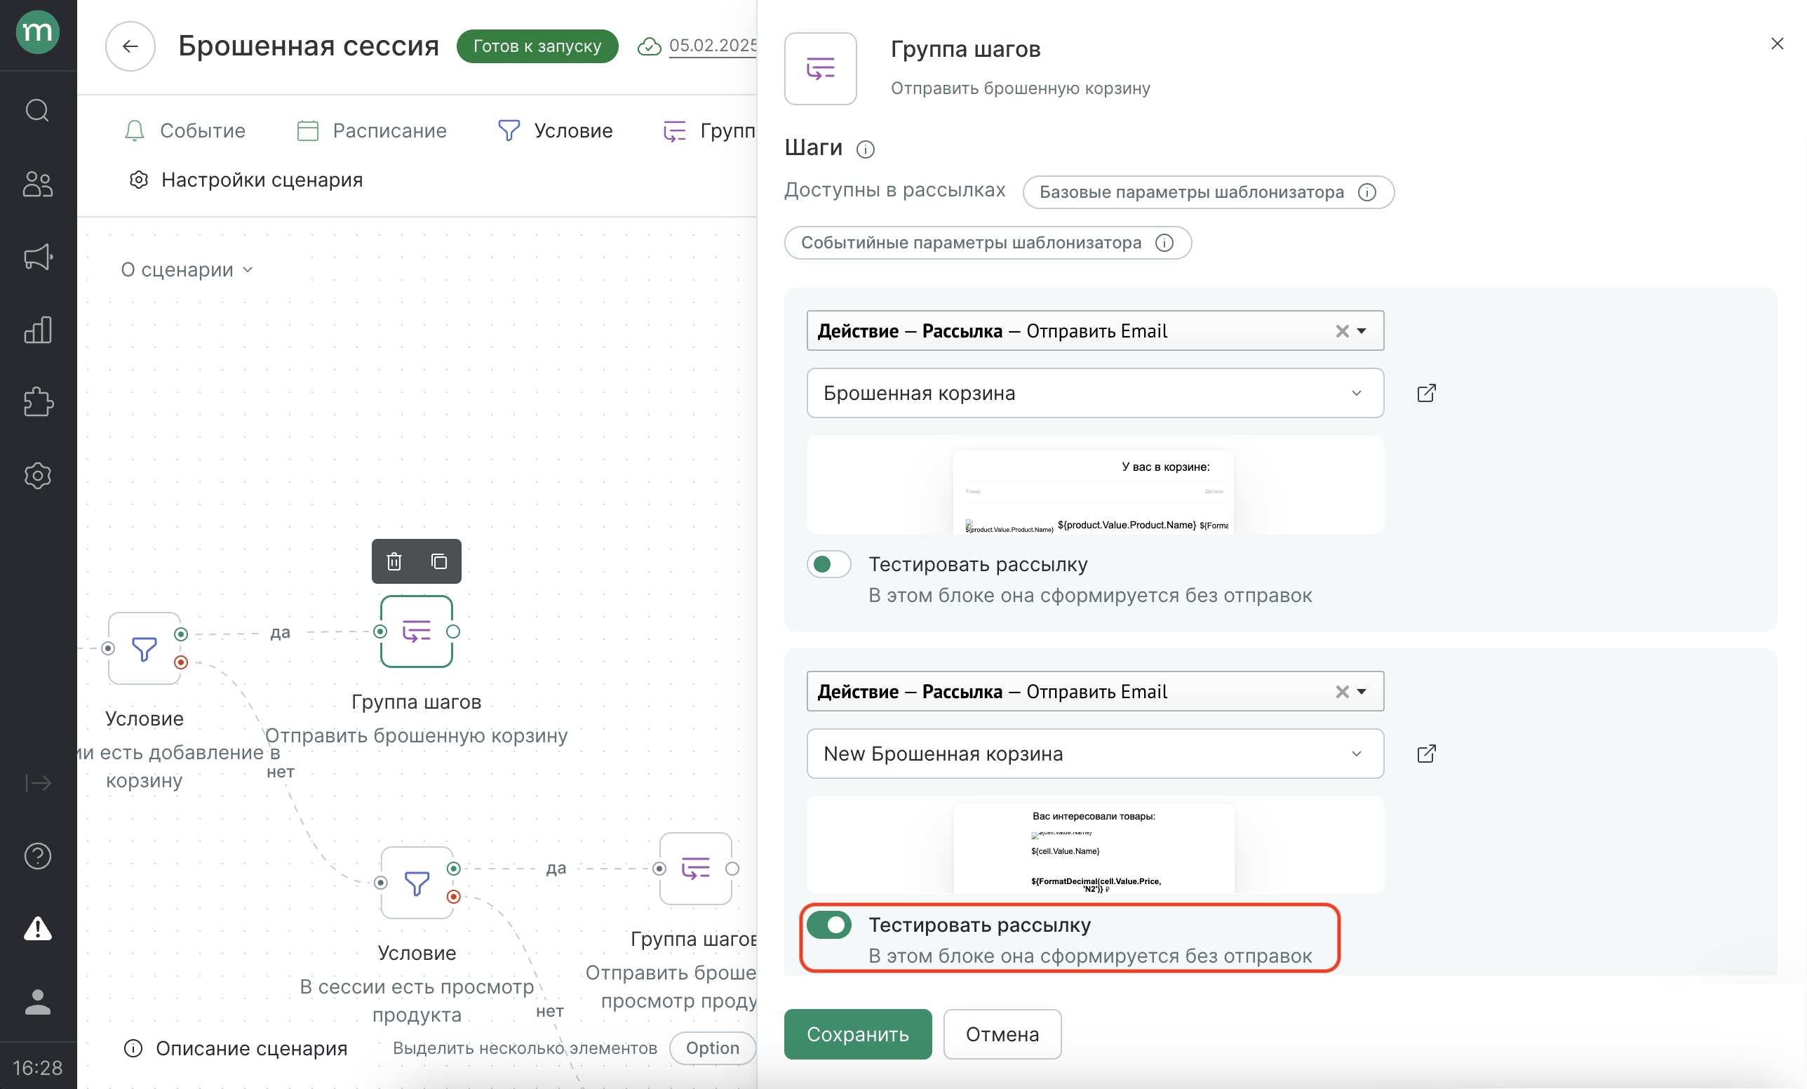Select the selected Группа шагов node icon
The width and height of the screenshot is (1807, 1089).
(417, 632)
